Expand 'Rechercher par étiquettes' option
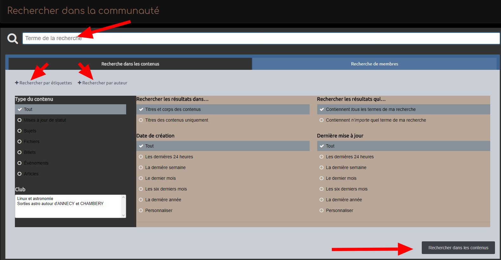 pos(43,83)
